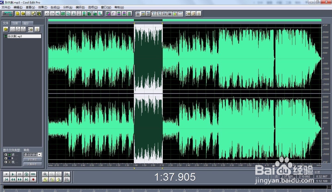
Task: Click the selection end field 2:10.892
Action: point(305,176)
